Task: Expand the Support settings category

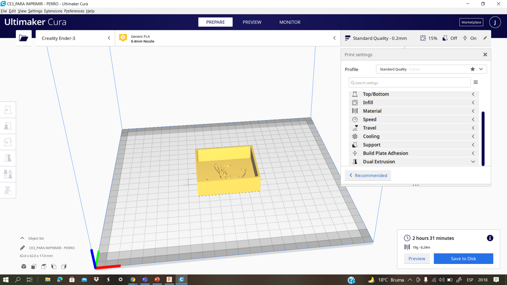Action: click(414, 145)
